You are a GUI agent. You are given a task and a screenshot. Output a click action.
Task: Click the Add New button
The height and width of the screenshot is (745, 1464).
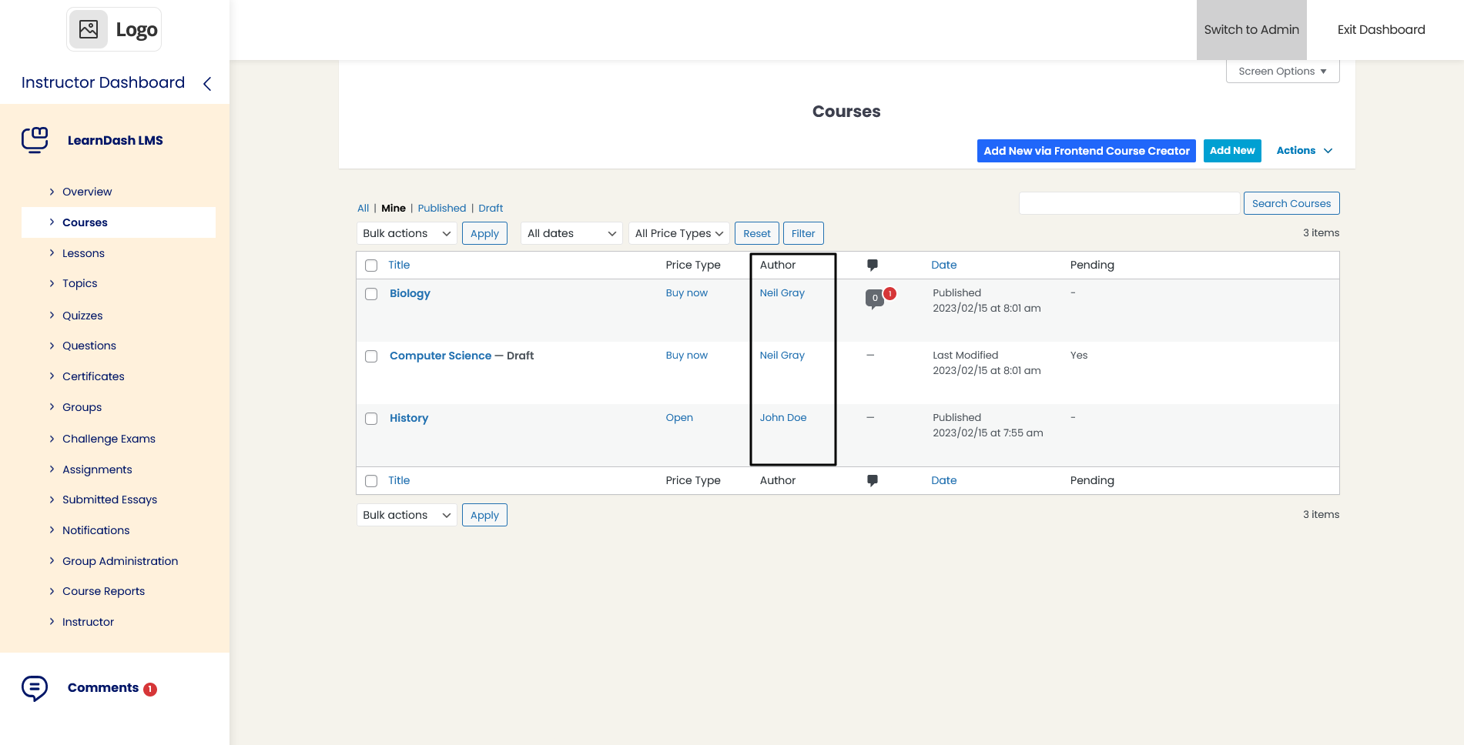click(1232, 151)
